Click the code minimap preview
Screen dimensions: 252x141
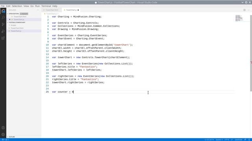pos(239,18)
